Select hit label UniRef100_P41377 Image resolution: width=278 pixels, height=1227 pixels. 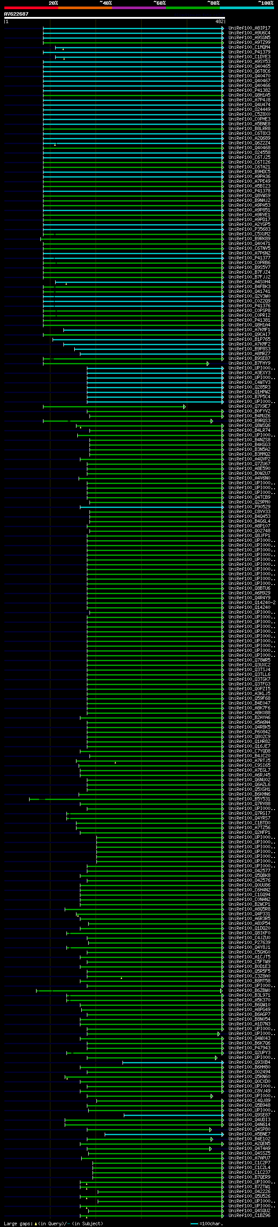coord(249,258)
